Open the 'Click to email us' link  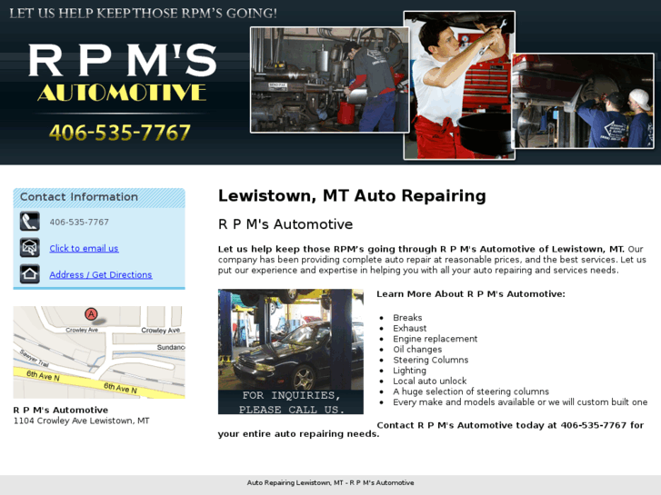[84, 248]
